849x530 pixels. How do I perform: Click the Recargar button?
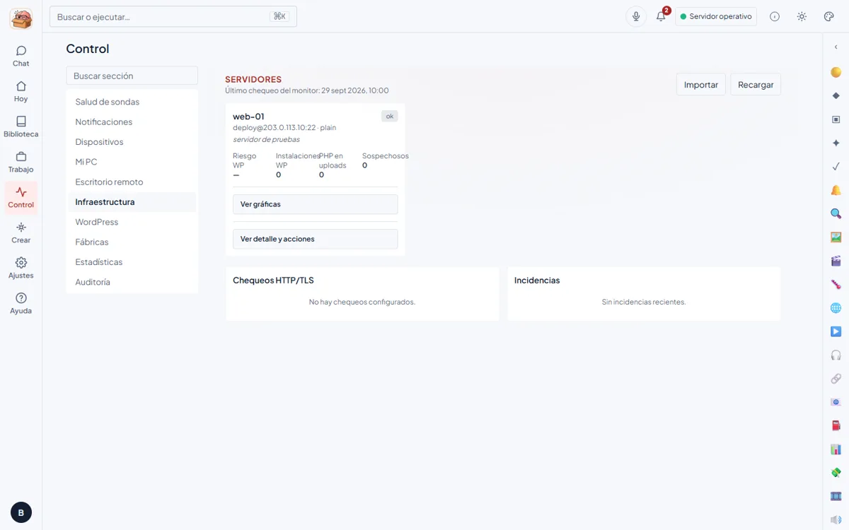pyautogui.click(x=756, y=84)
